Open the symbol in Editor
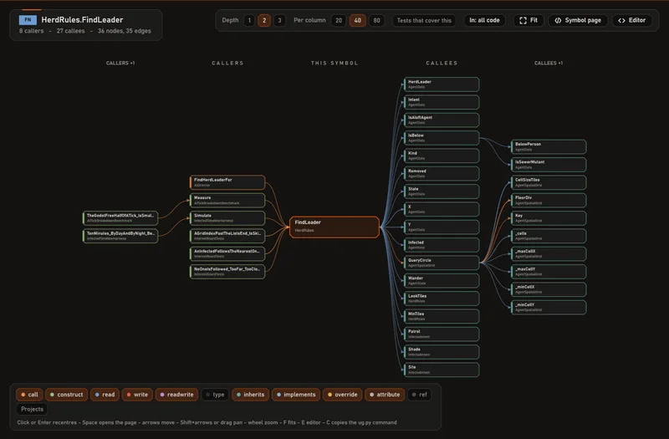This screenshot has width=669, height=439. (632, 20)
